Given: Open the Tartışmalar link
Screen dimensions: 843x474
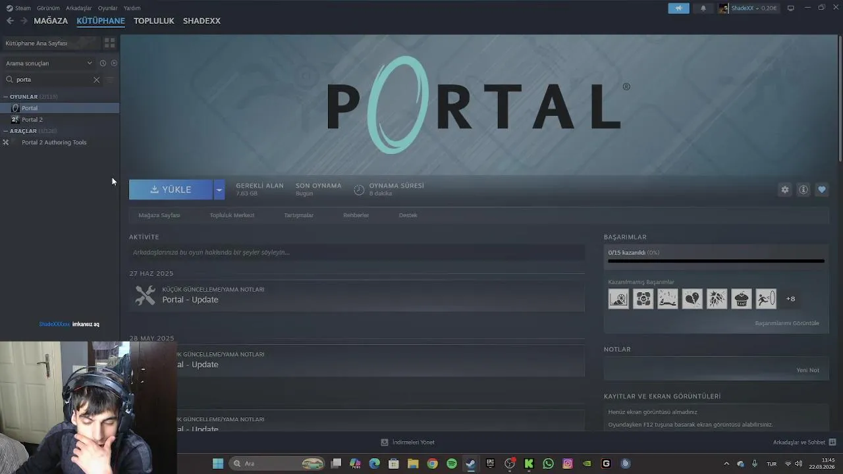Looking at the screenshot, I should (x=298, y=215).
